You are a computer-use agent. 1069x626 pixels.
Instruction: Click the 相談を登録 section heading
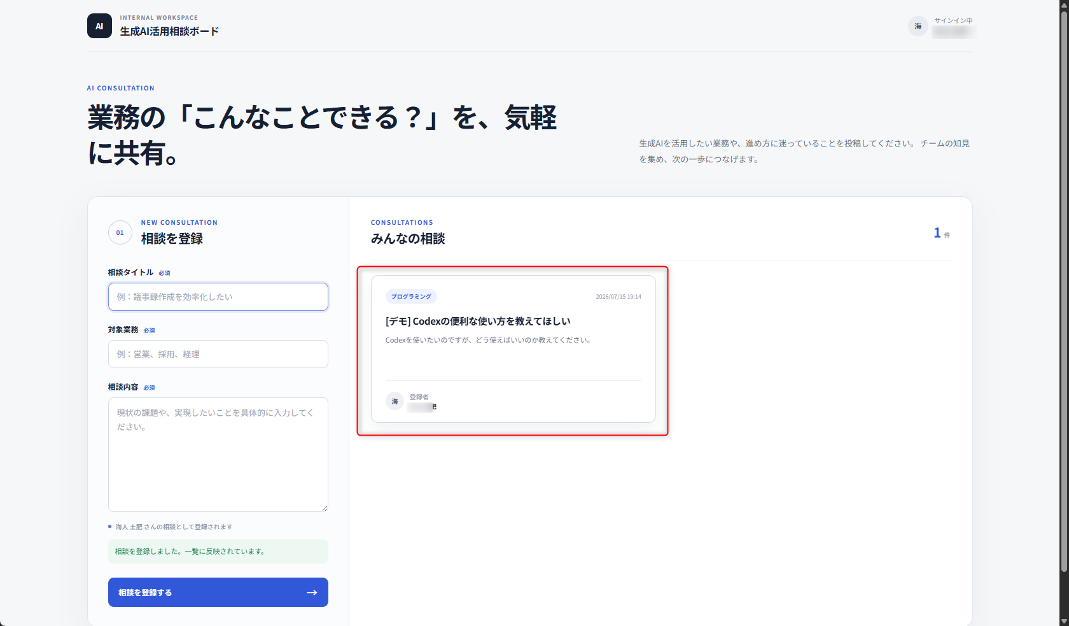172,239
